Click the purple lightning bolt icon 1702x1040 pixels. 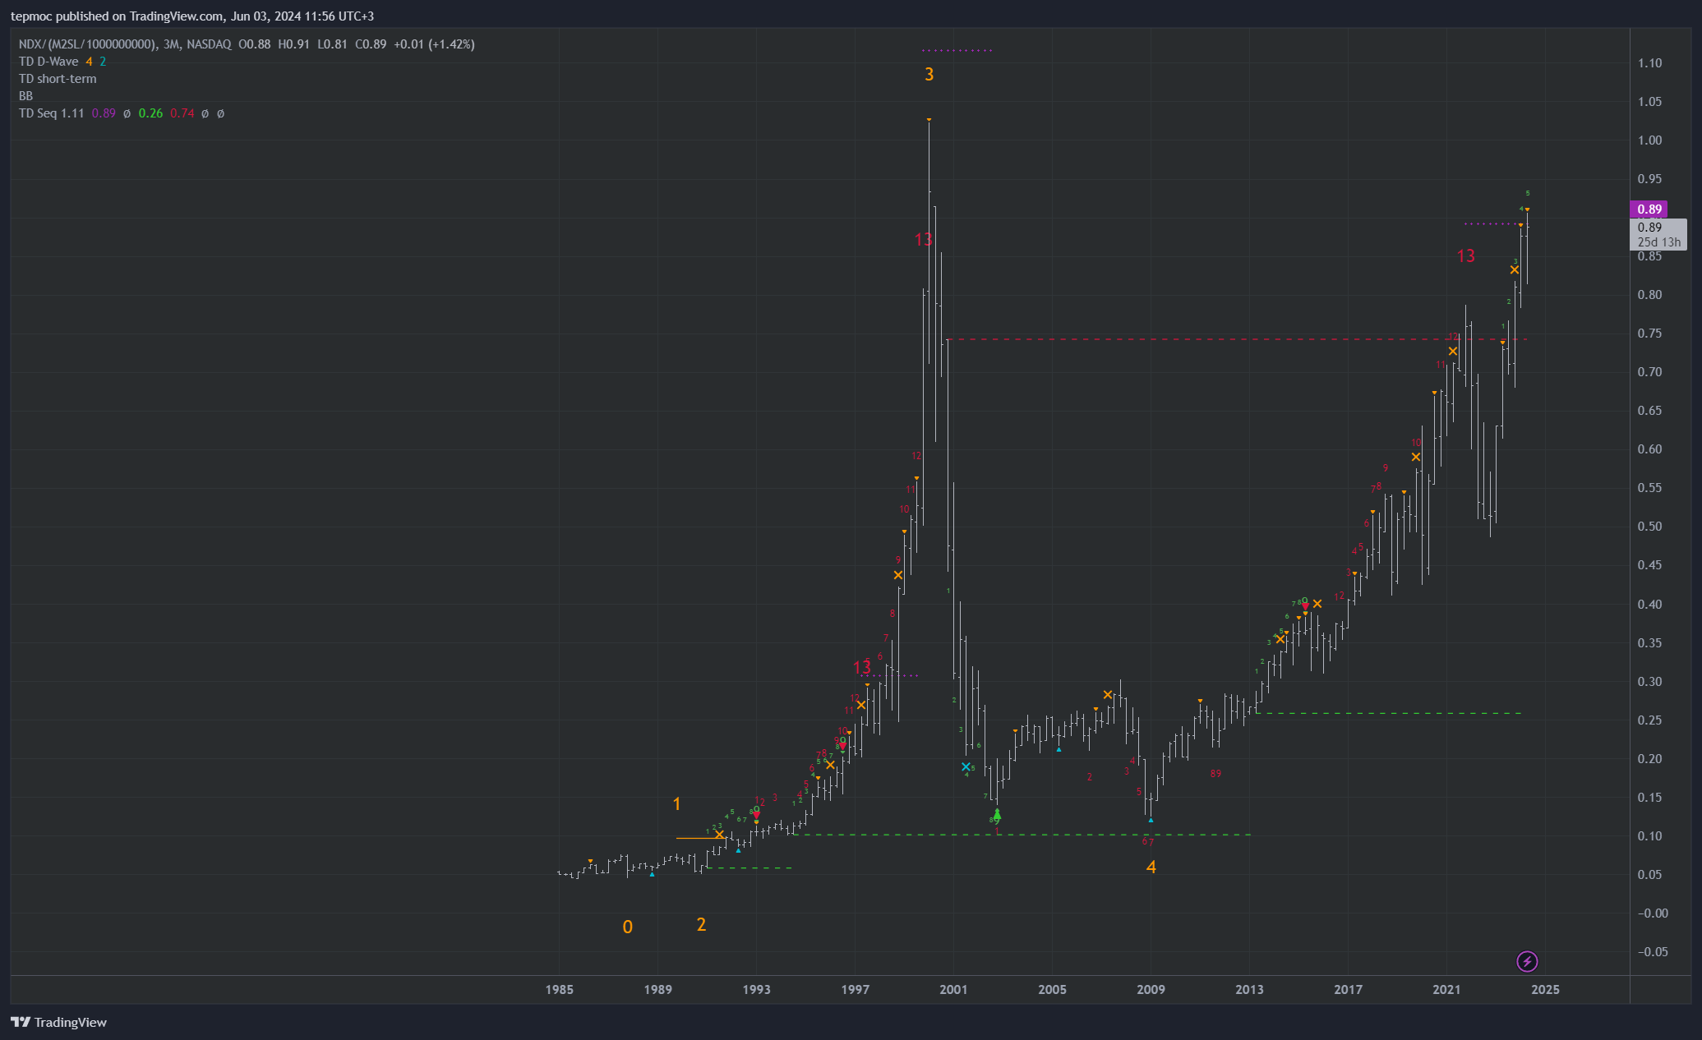click(1527, 961)
